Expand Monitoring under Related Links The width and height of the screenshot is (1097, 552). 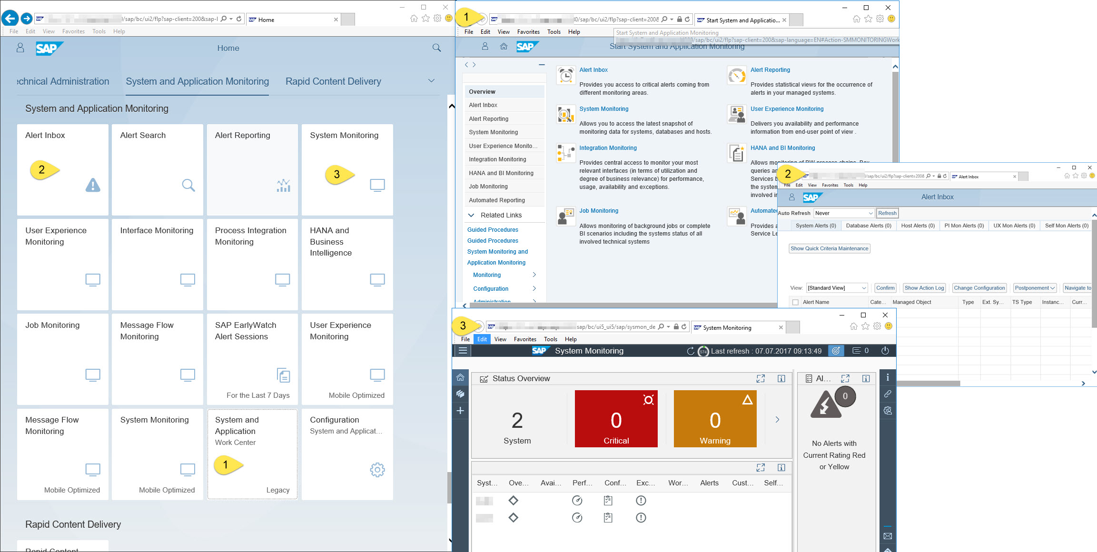534,275
